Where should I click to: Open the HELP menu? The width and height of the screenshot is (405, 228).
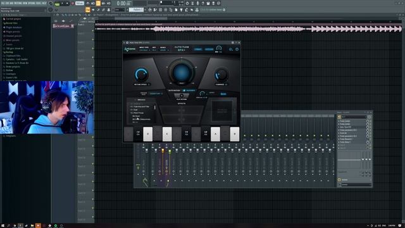(44, 3)
